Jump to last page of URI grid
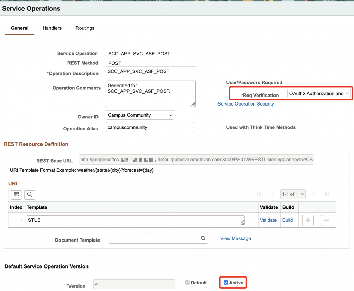The height and width of the screenshot is (291, 354). 327,194
